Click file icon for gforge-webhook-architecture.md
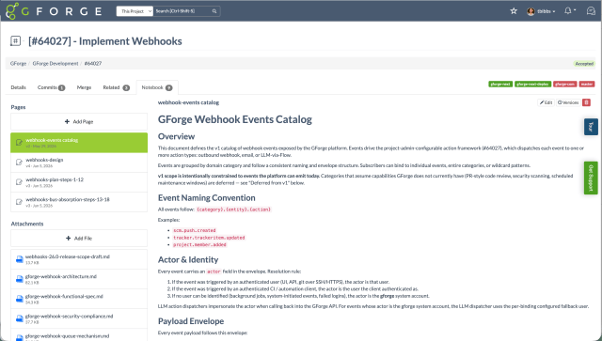 coord(19,279)
